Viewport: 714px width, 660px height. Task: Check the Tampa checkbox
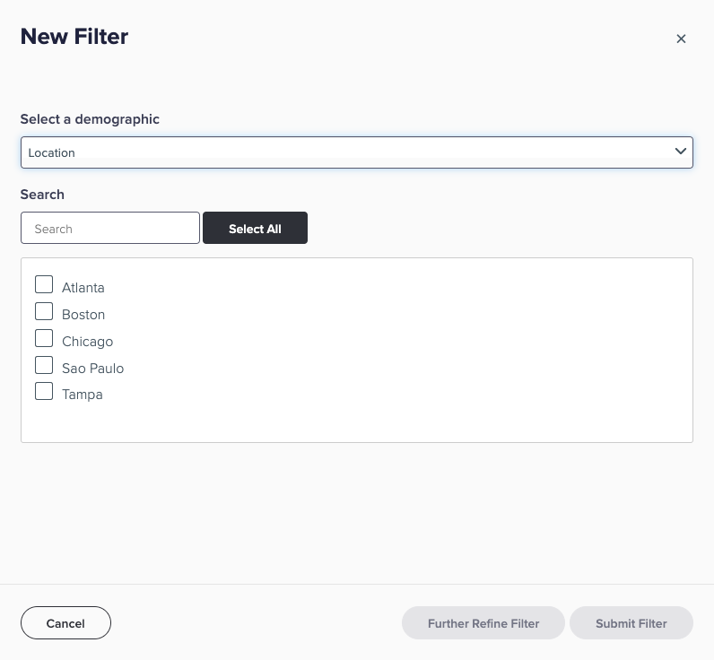(x=44, y=392)
